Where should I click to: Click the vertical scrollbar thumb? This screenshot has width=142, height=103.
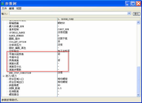138,80
